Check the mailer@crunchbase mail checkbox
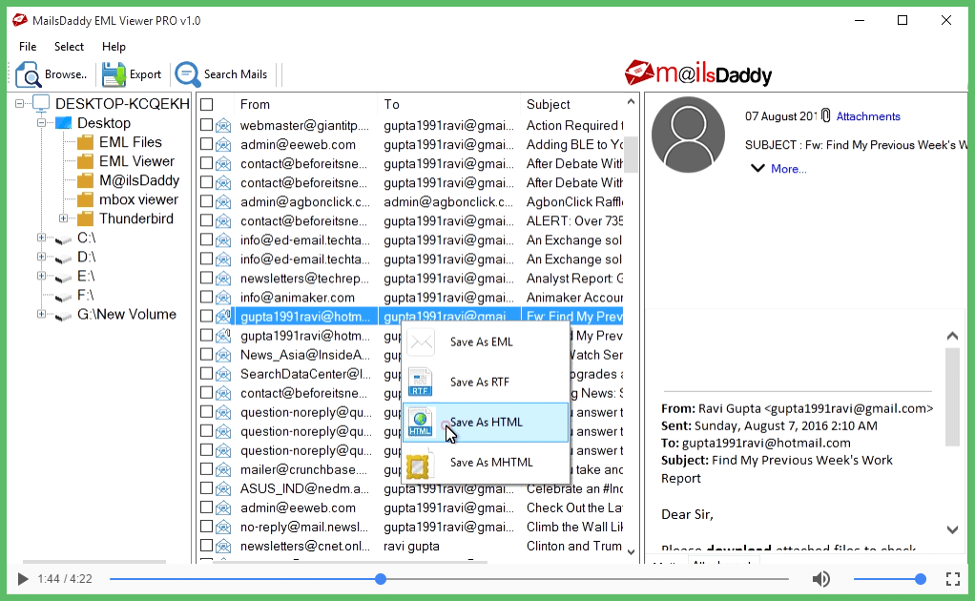Viewport: 975px width, 601px height. click(x=206, y=469)
